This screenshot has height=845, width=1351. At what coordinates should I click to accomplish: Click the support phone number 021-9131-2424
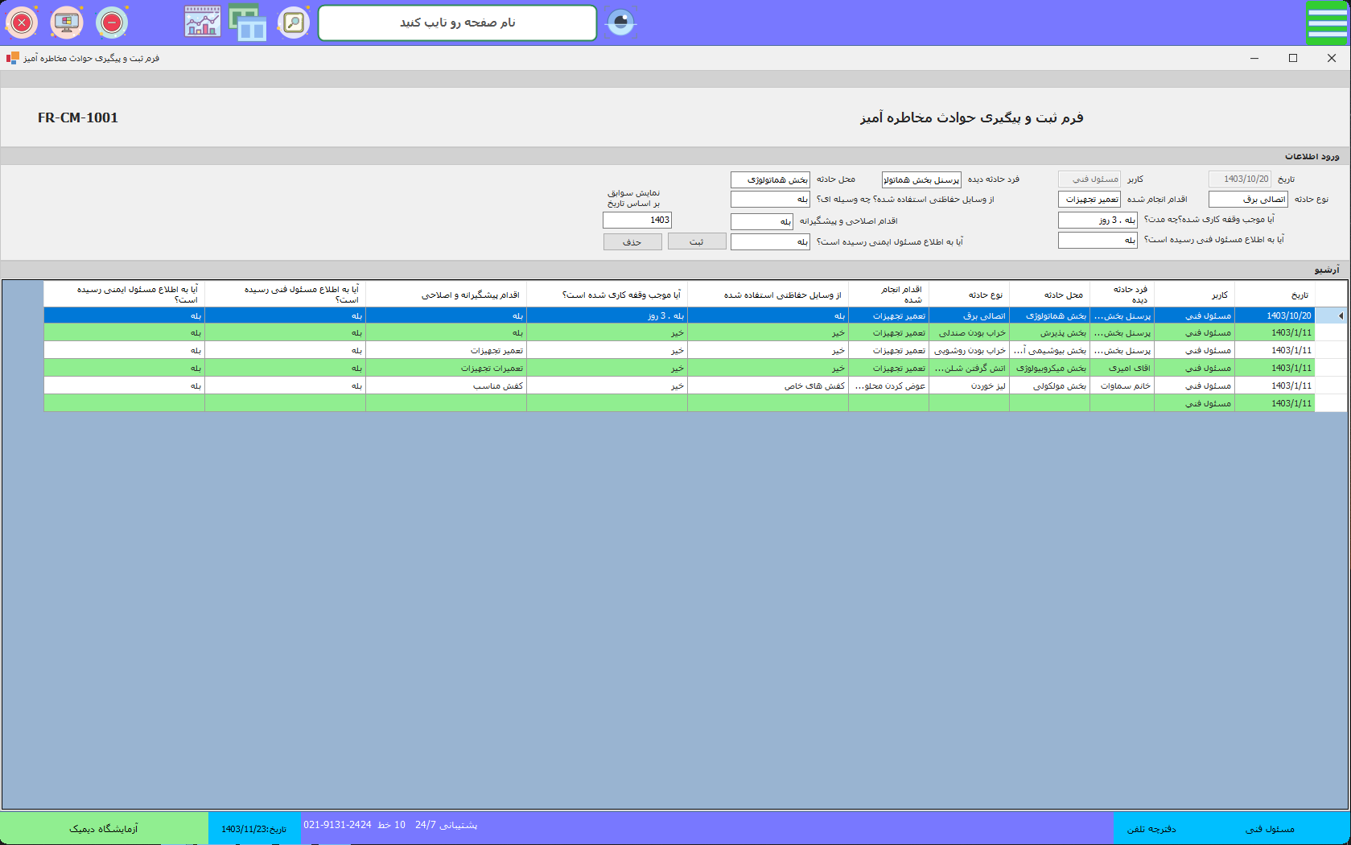click(x=337, y=825)
